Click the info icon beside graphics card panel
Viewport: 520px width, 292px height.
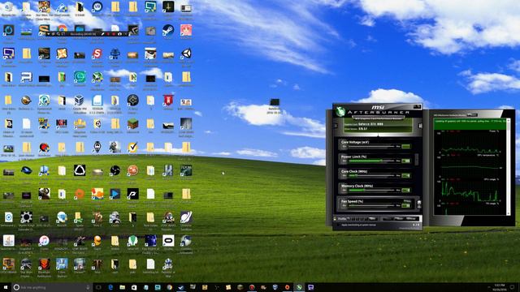pos(420,126)
